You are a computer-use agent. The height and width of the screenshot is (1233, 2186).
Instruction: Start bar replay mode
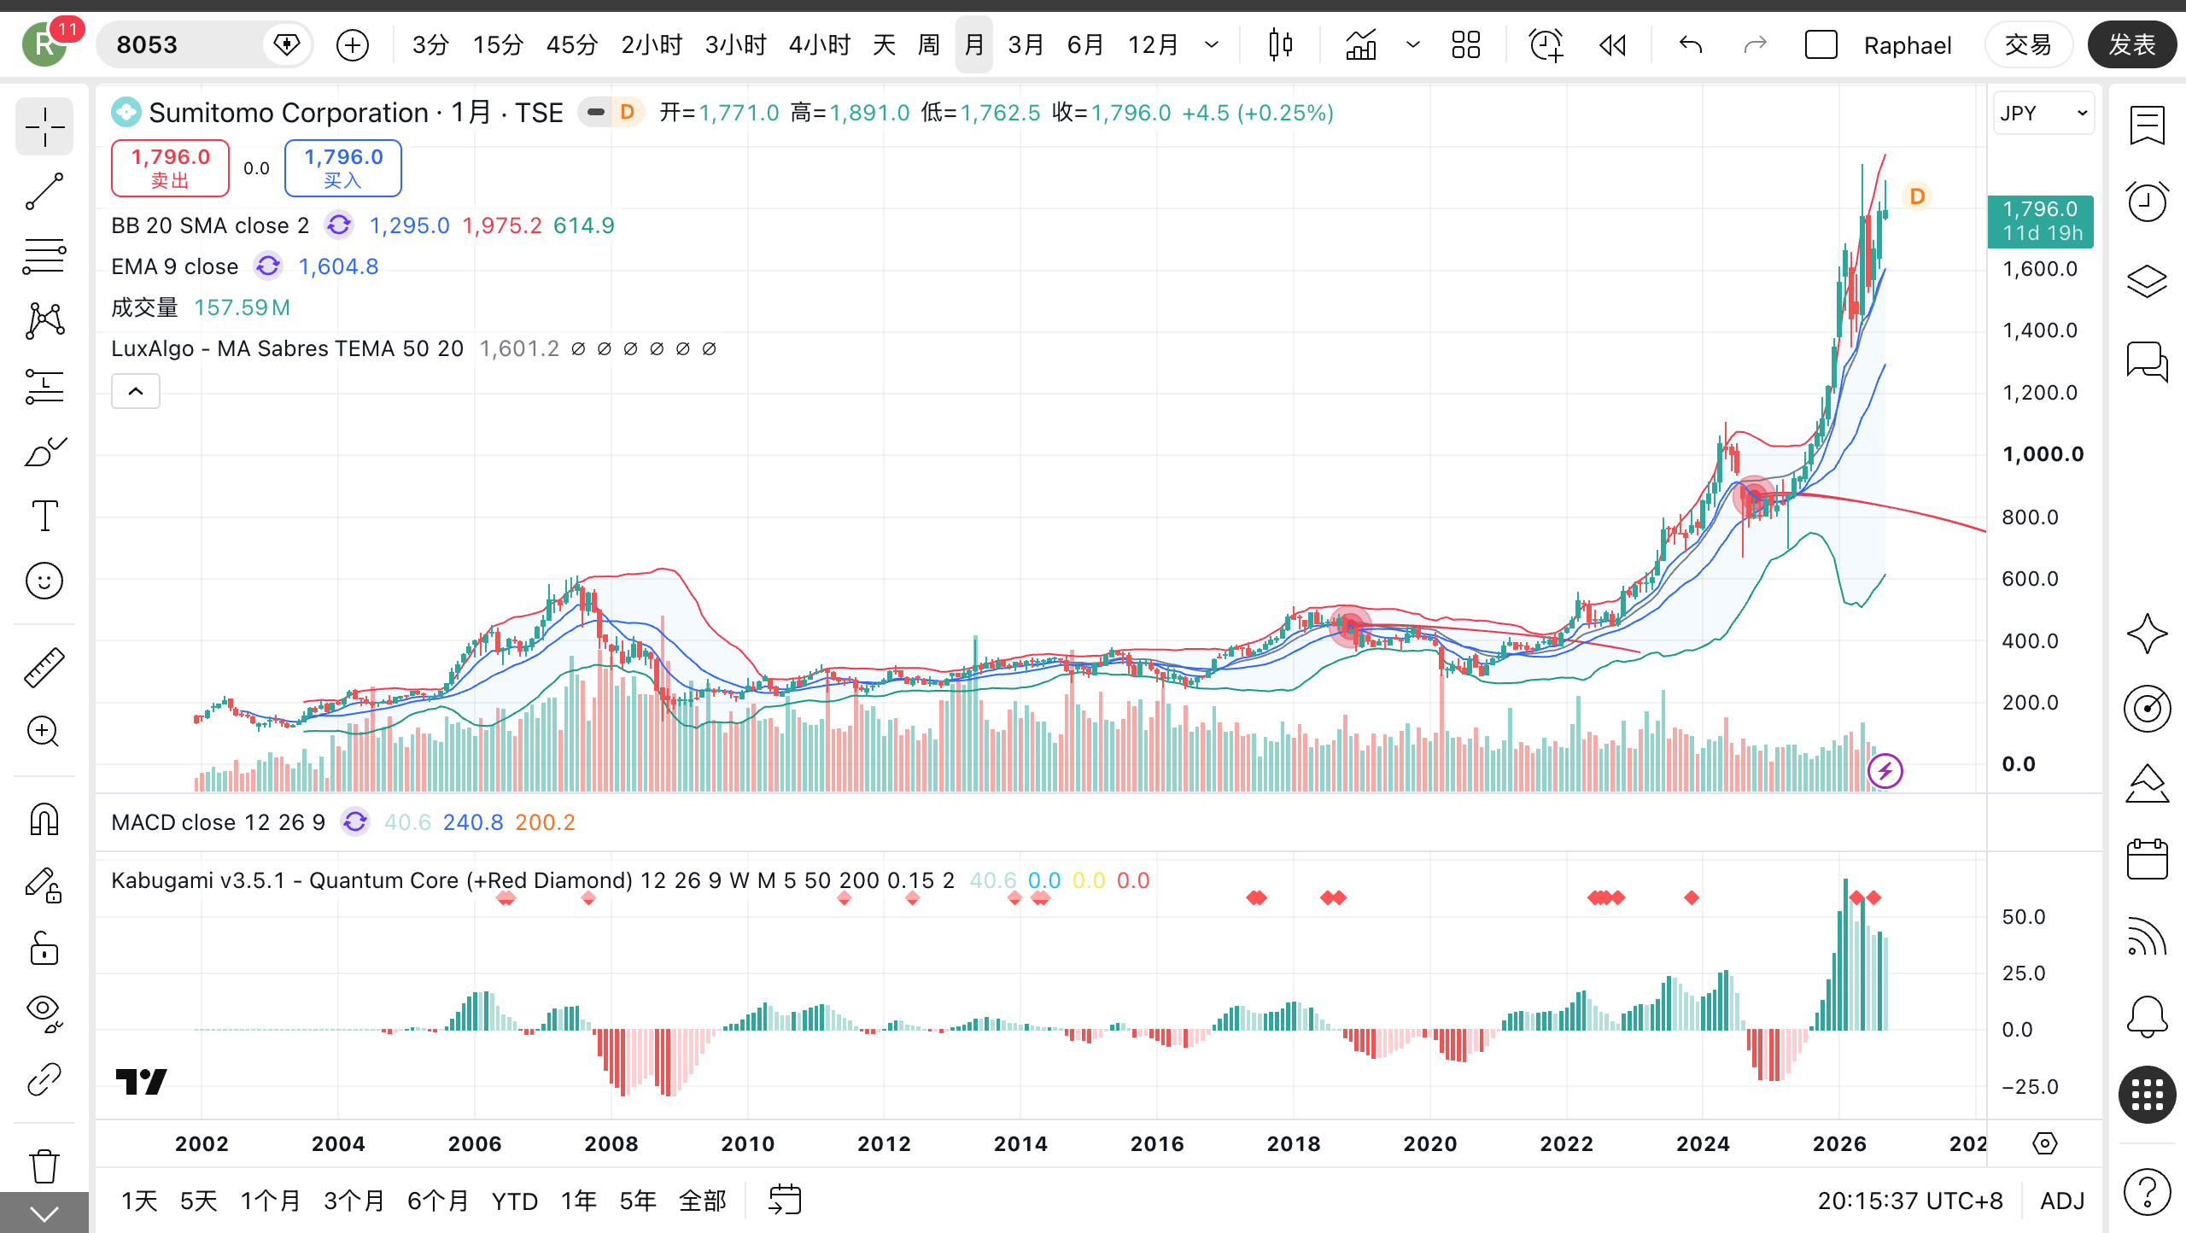coord(1612,44)
